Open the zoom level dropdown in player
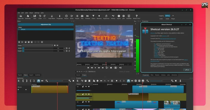This screenshot has height=110, width=210. click(113, 68)
